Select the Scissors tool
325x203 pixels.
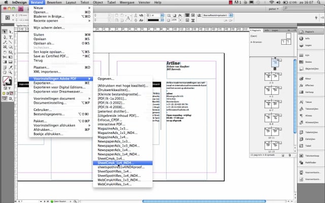point(5,57)
